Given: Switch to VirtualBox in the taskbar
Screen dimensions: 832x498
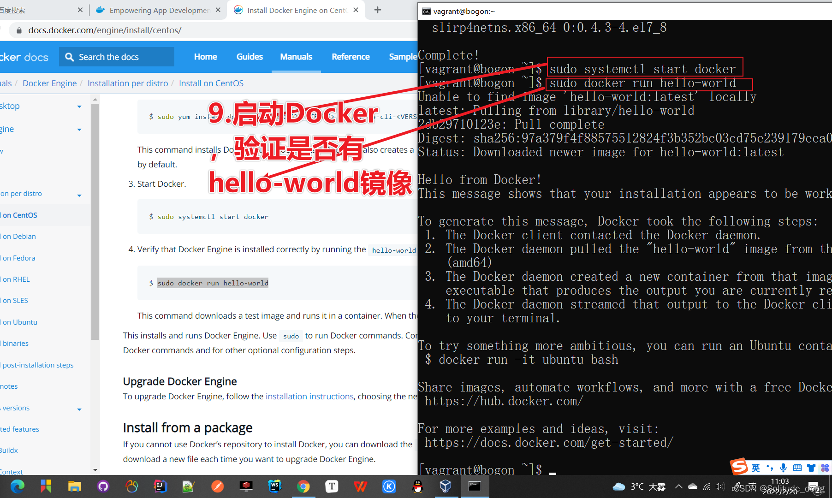Looking at the screenshot, I should coord(446,486).
